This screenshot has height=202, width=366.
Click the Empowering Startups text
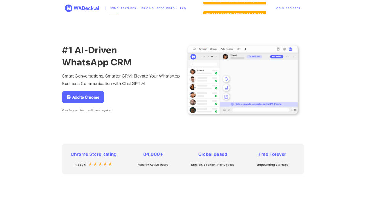[272, 165]
